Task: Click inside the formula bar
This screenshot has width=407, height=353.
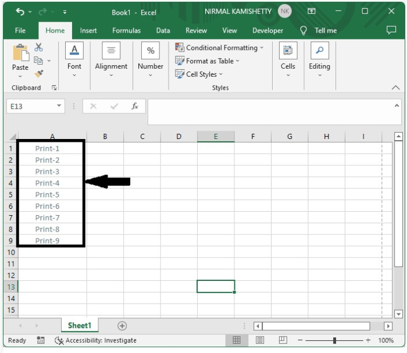Action: tap(270, 112)
